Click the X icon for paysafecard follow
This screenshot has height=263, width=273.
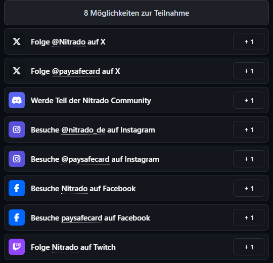[x=17, y=71]
